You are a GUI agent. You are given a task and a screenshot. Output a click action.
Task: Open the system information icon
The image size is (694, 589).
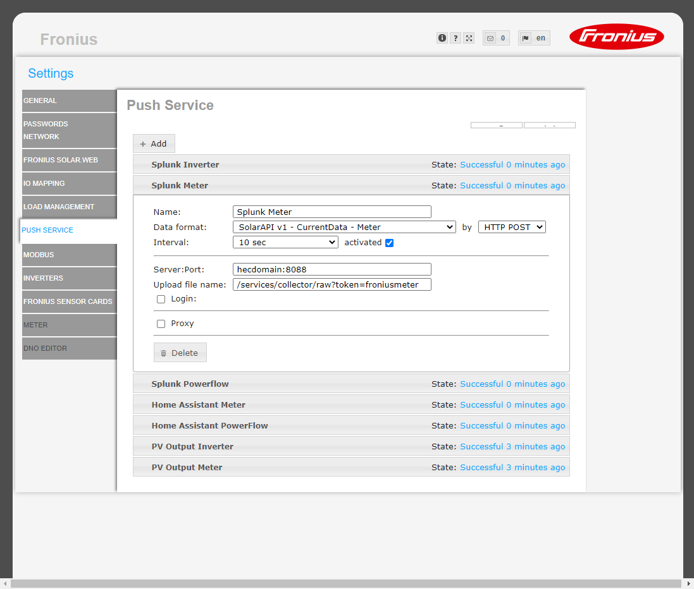[x=442, y=38]
